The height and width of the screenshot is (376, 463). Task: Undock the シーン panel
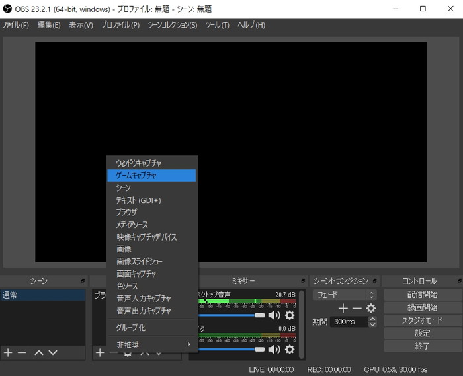tap(83, 281)
